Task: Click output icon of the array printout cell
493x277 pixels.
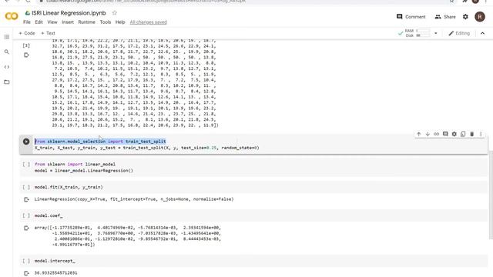Action: [x=26, y=55]
